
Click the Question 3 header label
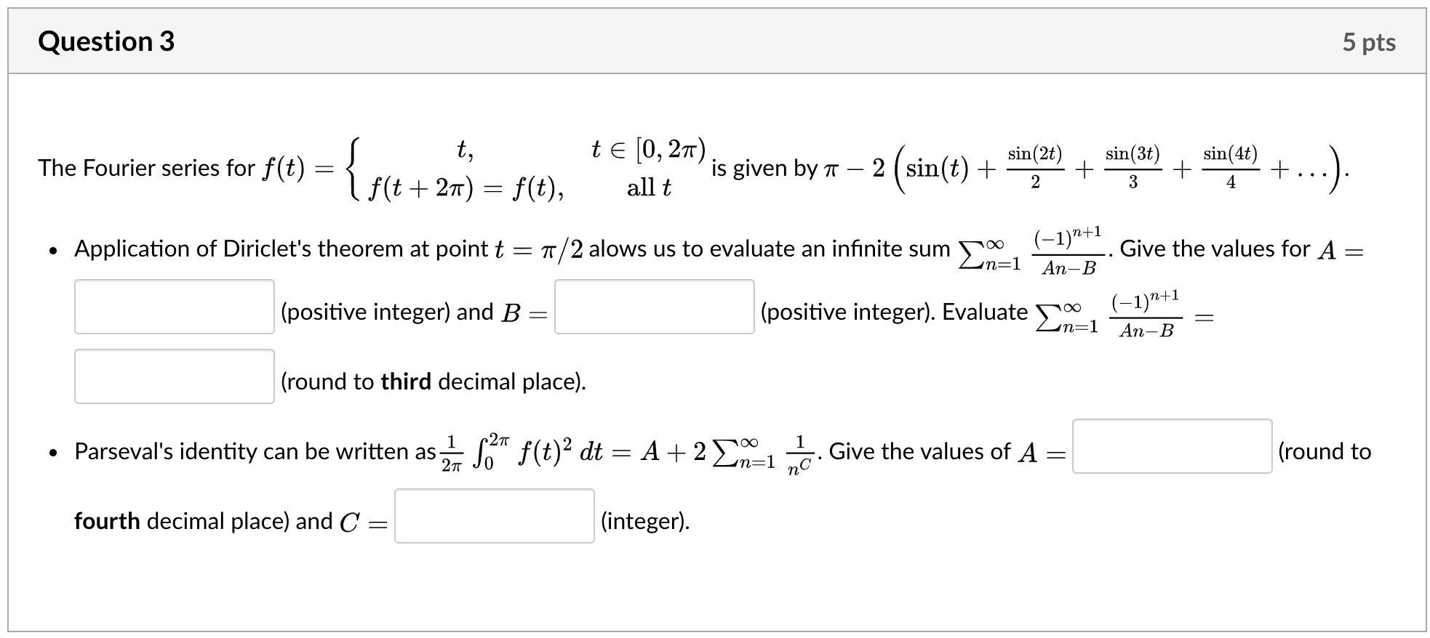point(105,41)
